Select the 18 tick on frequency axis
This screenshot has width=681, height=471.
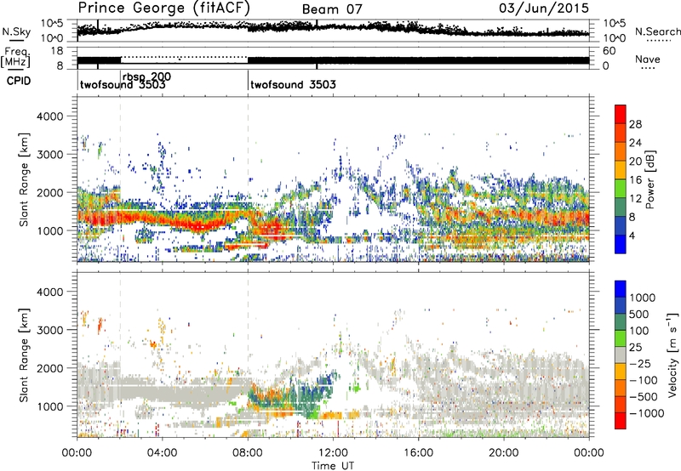[x=56, y=51]
